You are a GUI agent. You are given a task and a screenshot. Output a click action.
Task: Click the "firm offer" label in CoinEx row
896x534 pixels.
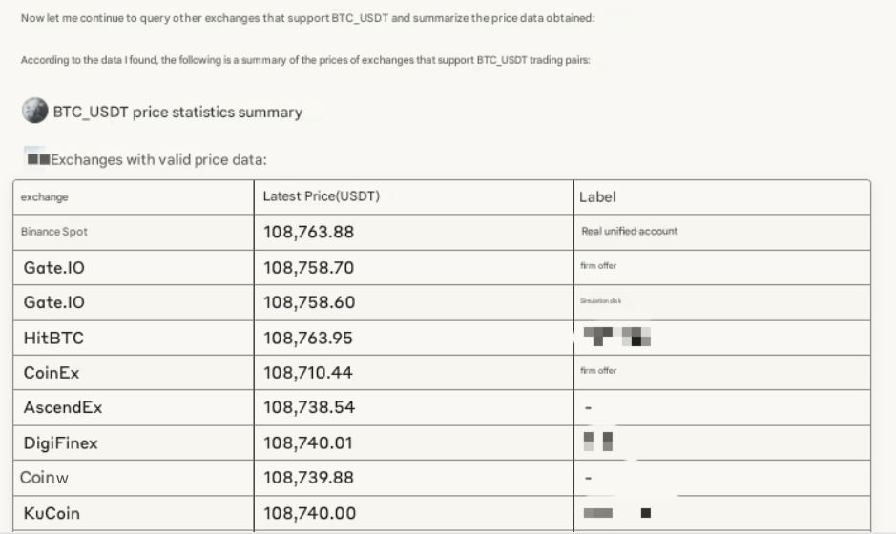598,371
